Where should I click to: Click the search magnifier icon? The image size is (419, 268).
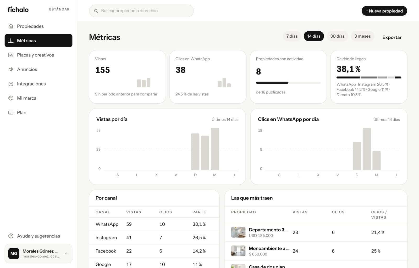point(96,11)
